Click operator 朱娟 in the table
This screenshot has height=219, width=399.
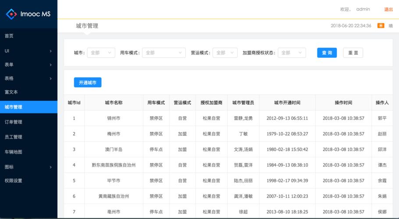382,196
